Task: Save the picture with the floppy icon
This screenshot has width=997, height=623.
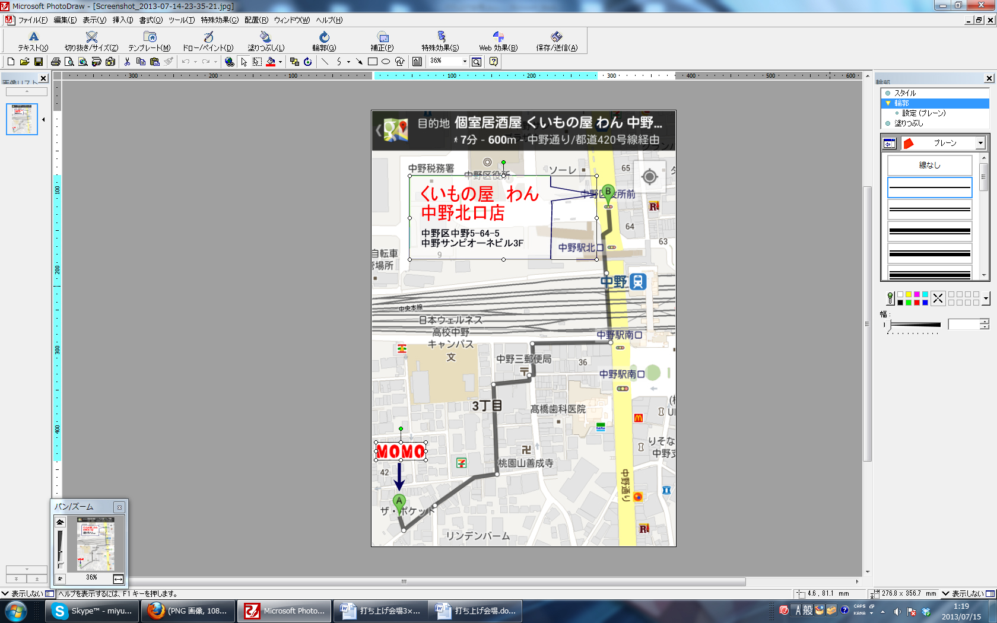Action: [38, 62]
